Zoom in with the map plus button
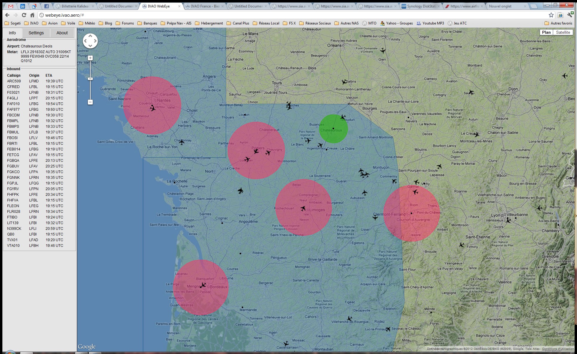The width and height of the screenshot is (577, 354). point(90,58)
